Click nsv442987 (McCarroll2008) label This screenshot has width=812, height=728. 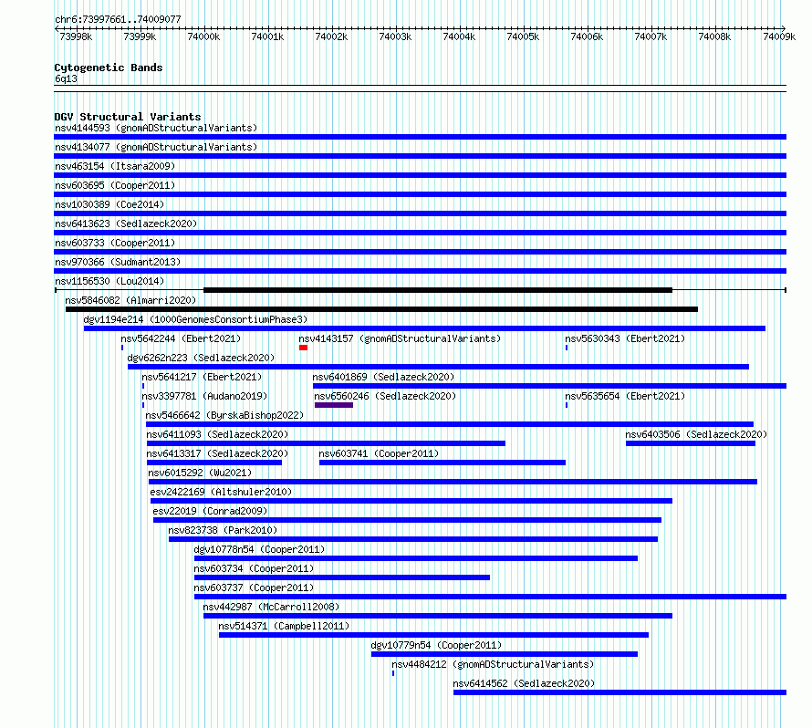coord(271,607)
